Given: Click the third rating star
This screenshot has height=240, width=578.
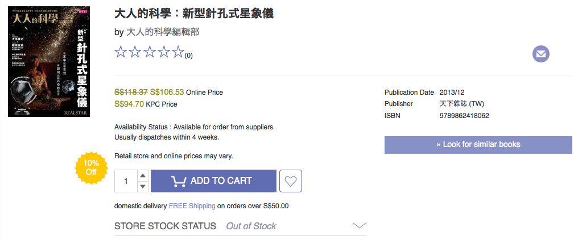Looking at the screenshot, I should click(150, 53).
